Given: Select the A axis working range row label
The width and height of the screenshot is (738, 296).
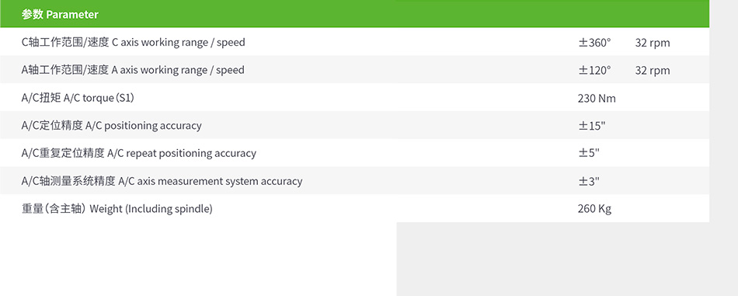Looking at the screenshot, I should 133,70.
